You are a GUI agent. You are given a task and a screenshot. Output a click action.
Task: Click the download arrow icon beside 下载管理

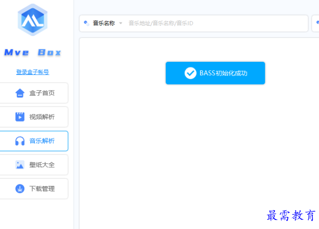[x=20, y=189]
